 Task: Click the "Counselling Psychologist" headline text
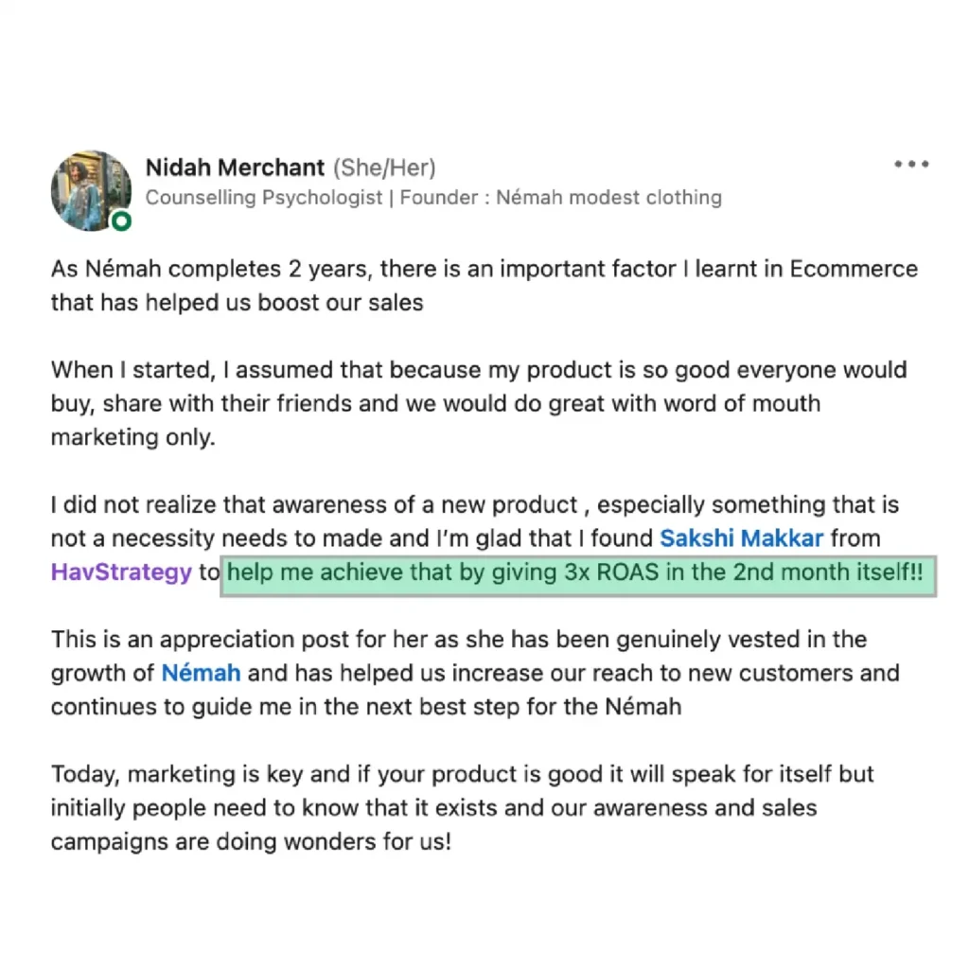[264, 198]
